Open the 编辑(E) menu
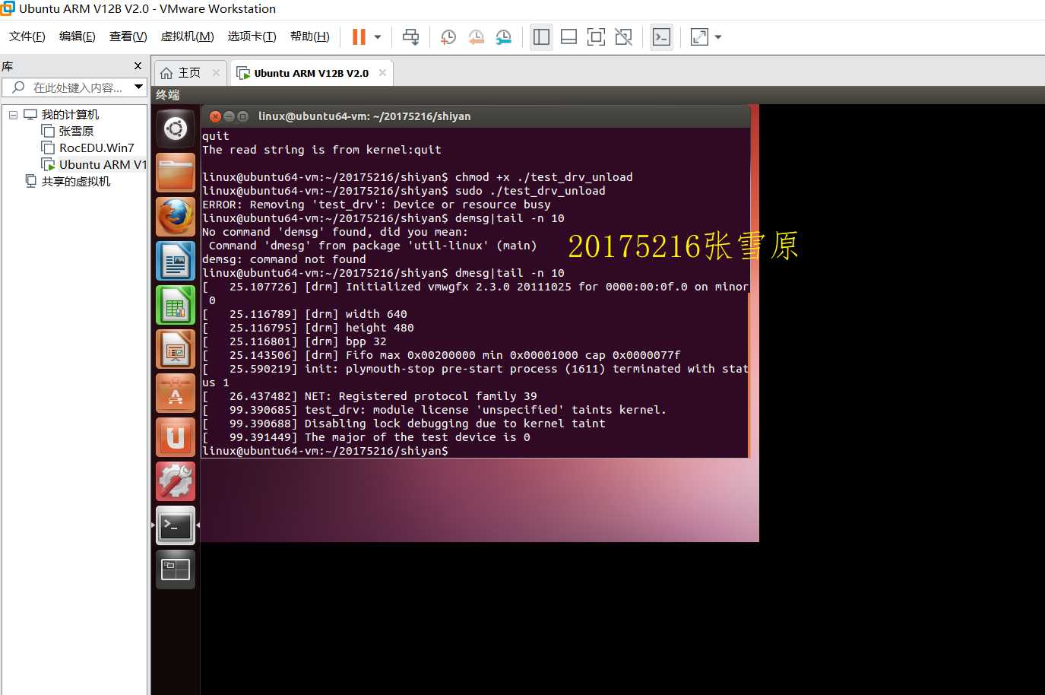The width and height of the screenshot is (1045, 695). [78, 36]
